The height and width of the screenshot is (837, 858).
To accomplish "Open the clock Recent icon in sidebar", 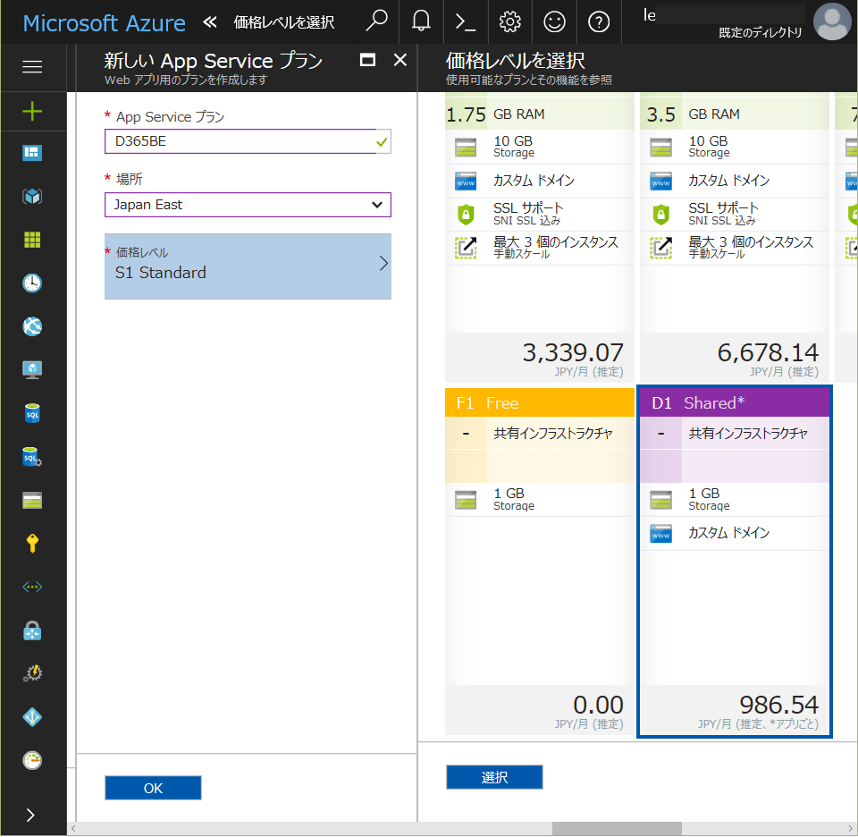I will (32, 283).
